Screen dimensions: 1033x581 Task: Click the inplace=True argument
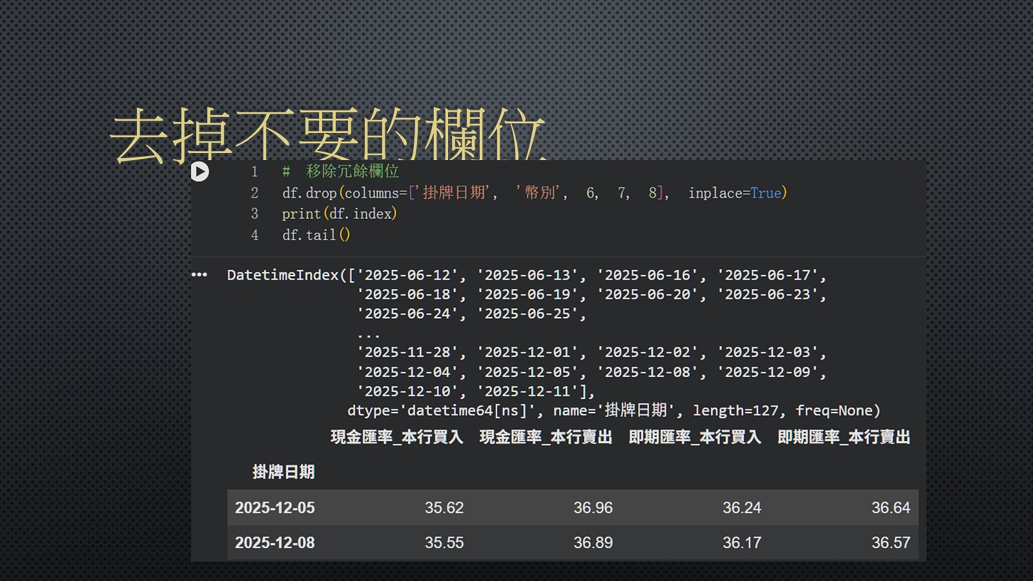click(x=737, y=193)
